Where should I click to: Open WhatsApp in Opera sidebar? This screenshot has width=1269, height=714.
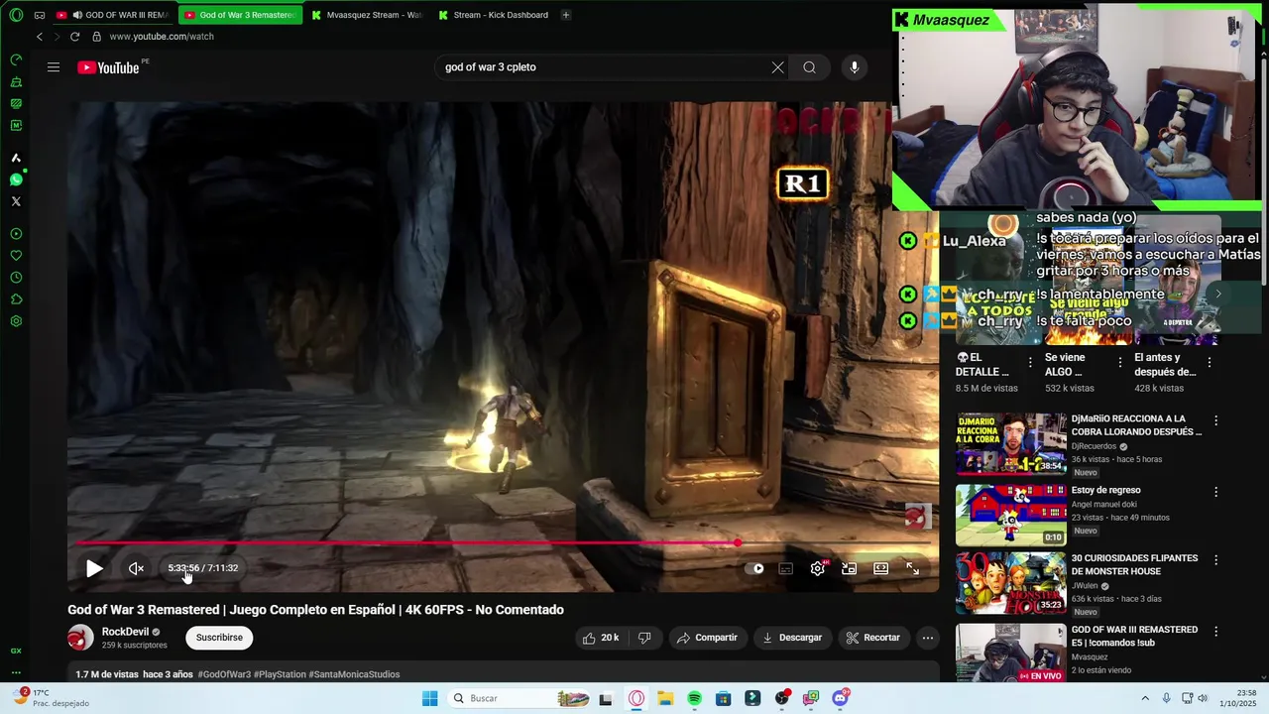[16, 179]
